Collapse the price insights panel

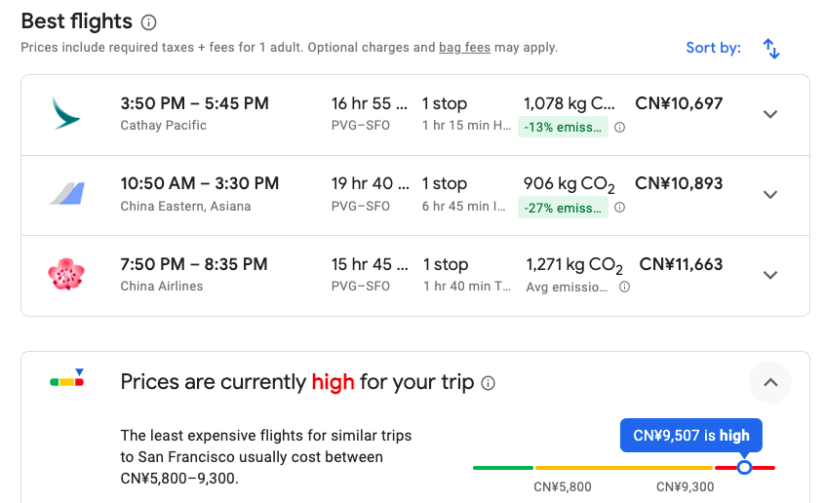(770, 382)
